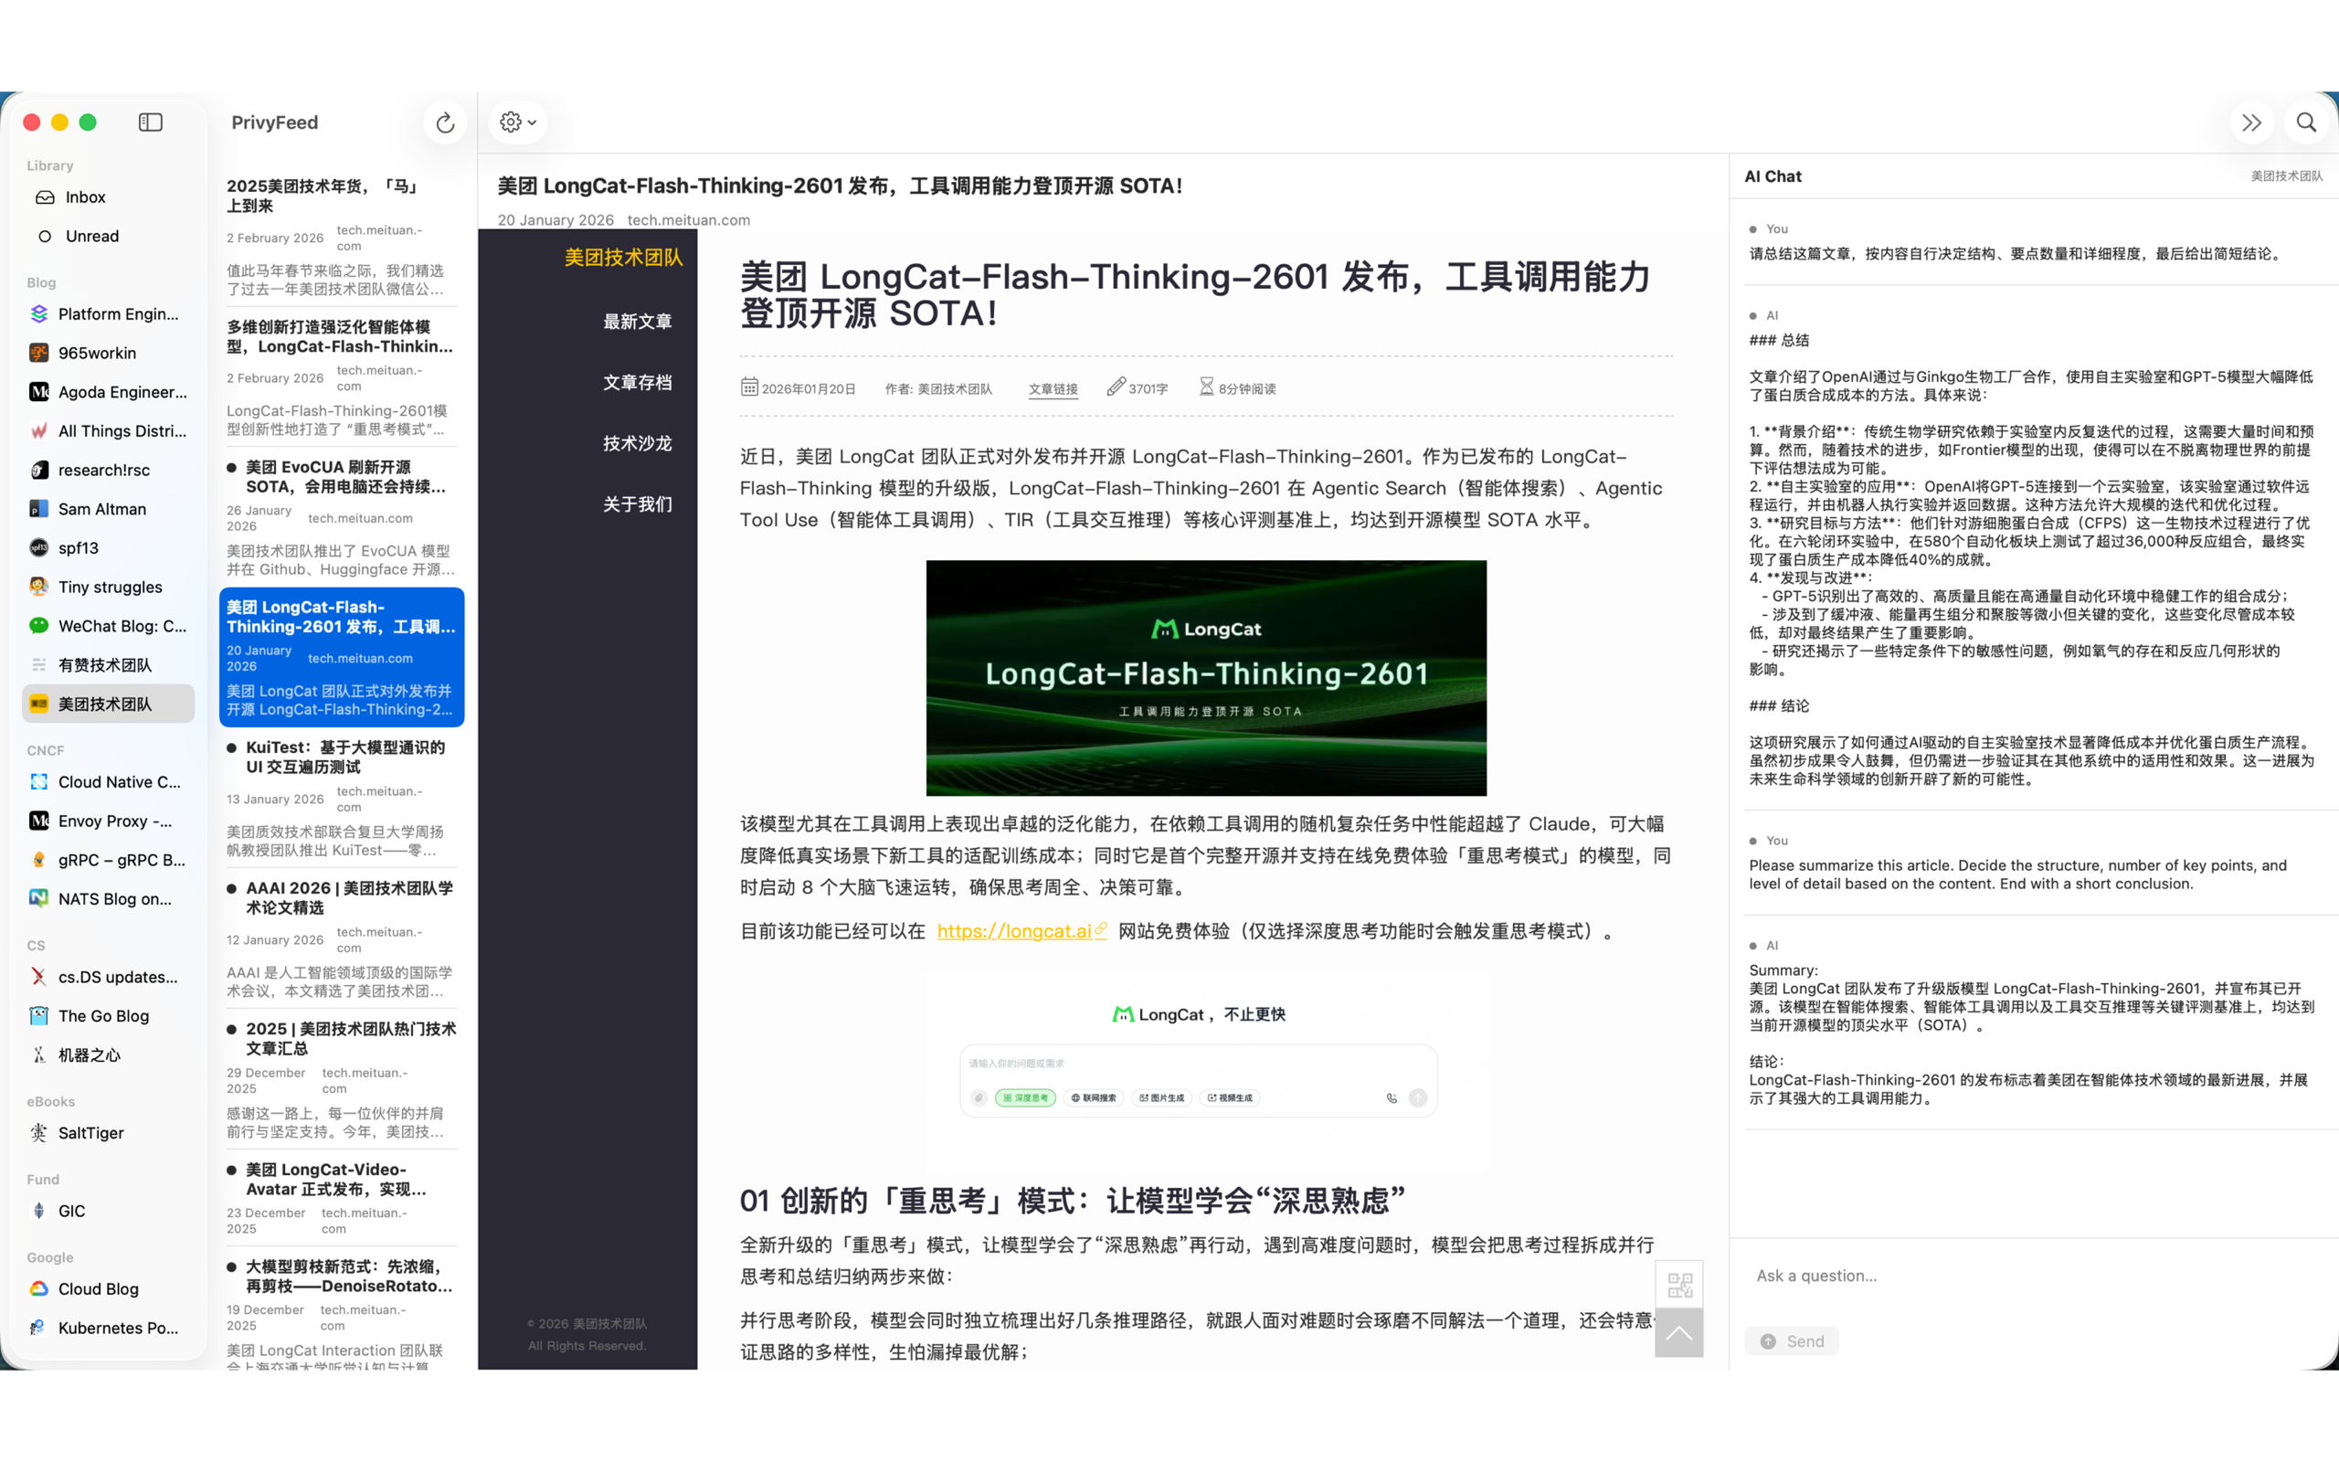Click the 最新文章 menu item
This screenshot has width=2339, height=1462.
(637, 321)
